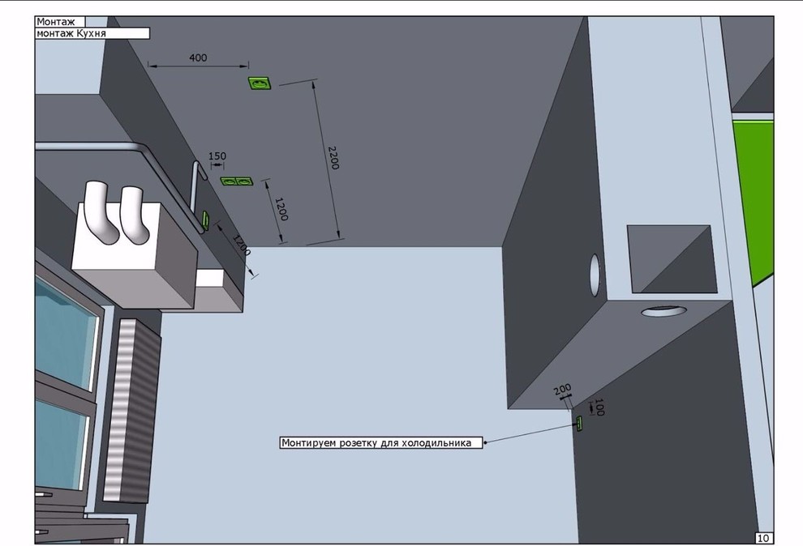Screen dimensions: 803x546
Task: Click the 'Монтаж' title field
Action: pos(60,22)
